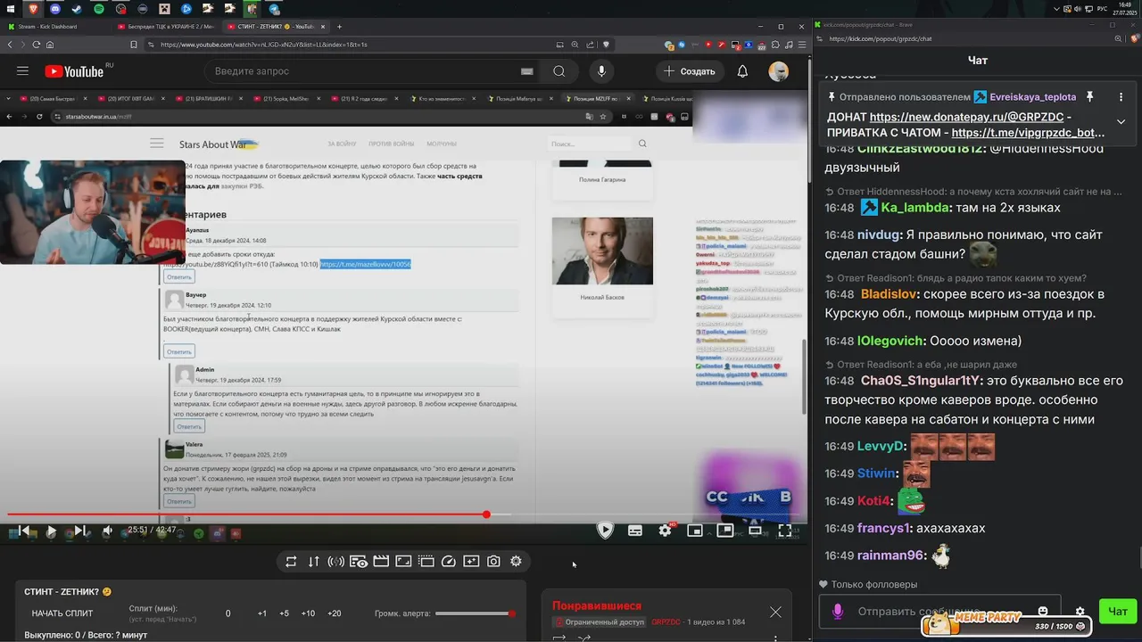Image resolution: width=1142 pixels, height=642 pixels.
Task: Add +1 minute to split
Action: [x=262, y=613]
